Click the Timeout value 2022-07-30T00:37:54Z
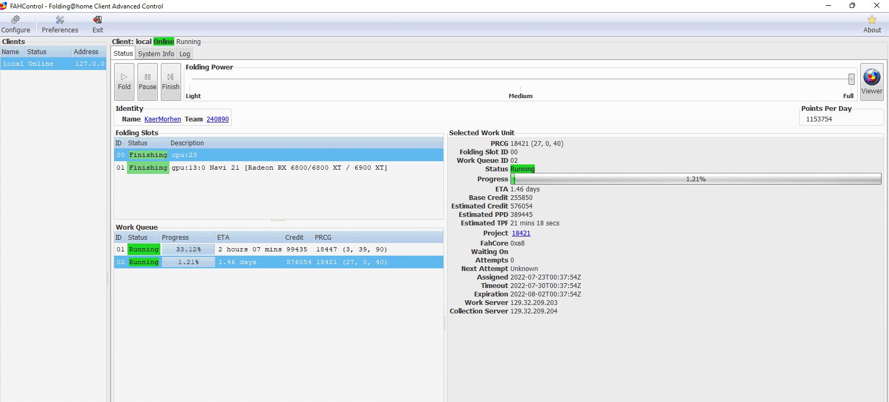The height and width of the screenshot is (402, 889). click(545, 286)
